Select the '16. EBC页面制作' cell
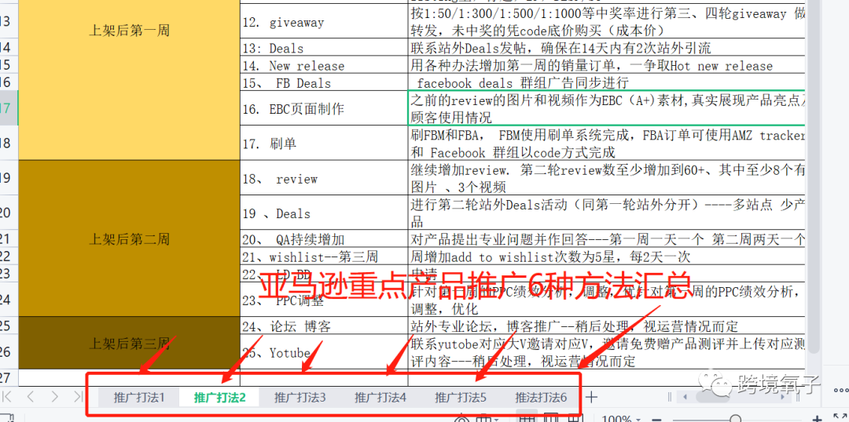Screen dimensions: 849x422 click(324, 108)
